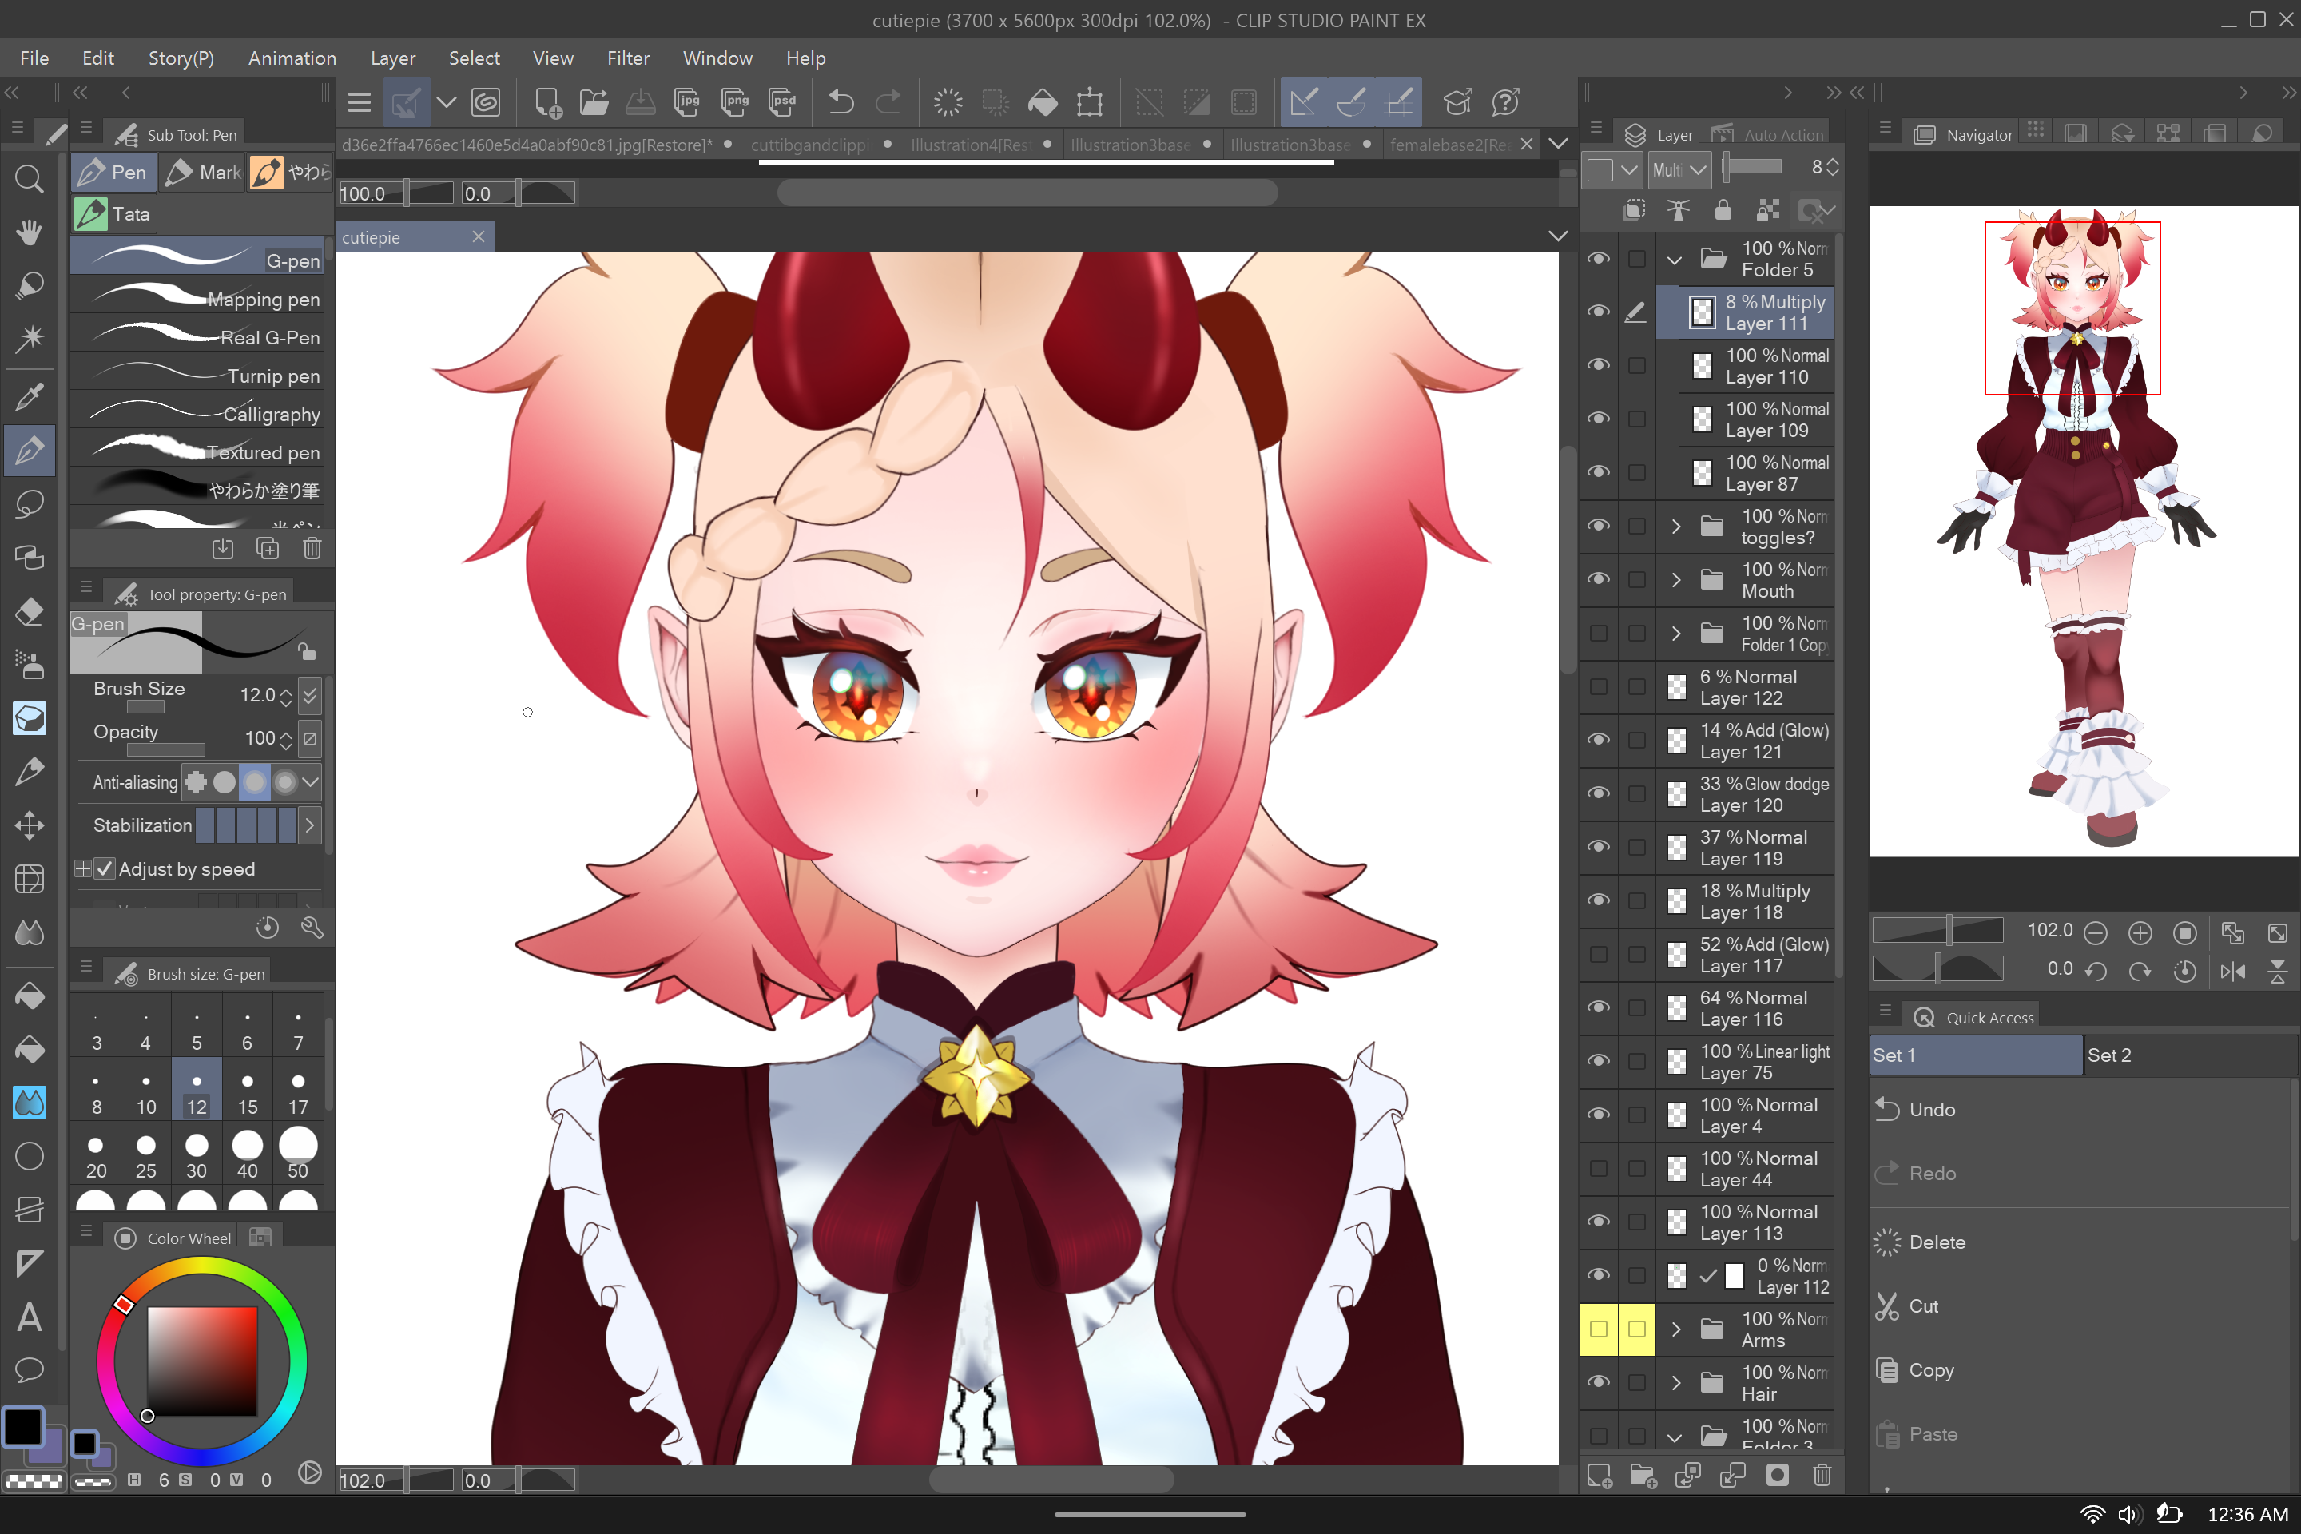The image size is (2301, 1534).
Task: Click the Open file folder icon
Action: tap(594, 101)
